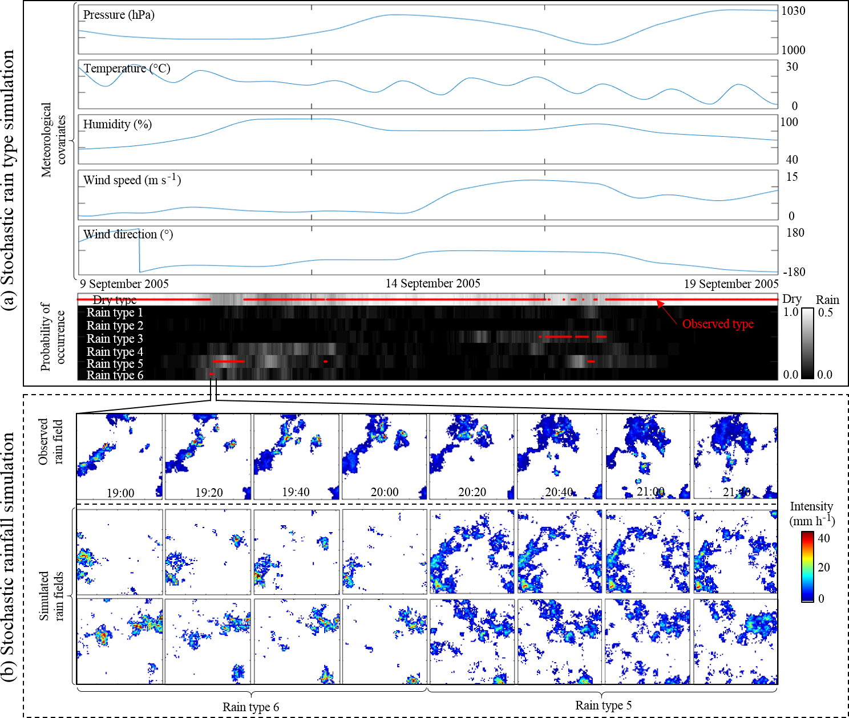This screenshot has height=718, width=849.
Task: Click the 'Wind direction (°)' plot title
Action: tap(128, 234)
